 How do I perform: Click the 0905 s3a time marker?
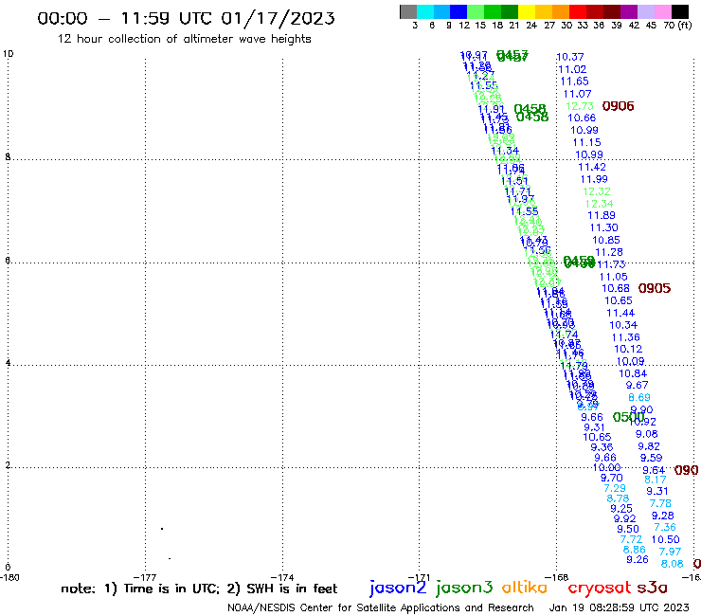pyautogui.click(x=655, y=288)
